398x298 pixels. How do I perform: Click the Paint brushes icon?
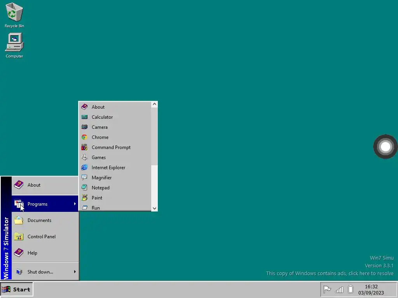[x=84, y=198]
